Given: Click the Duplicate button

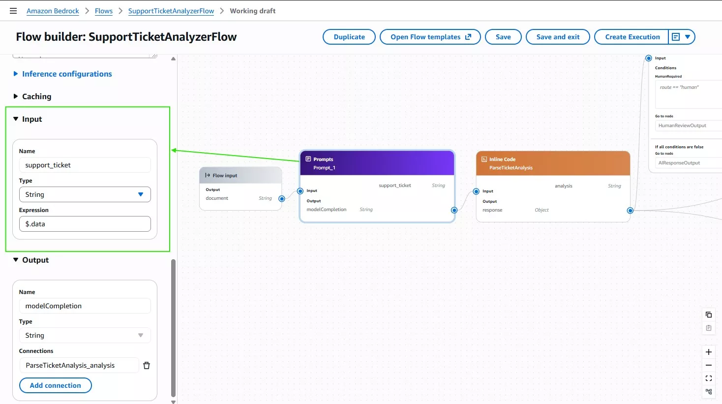Looking at the screenshot, I should (x=349, y=37).
